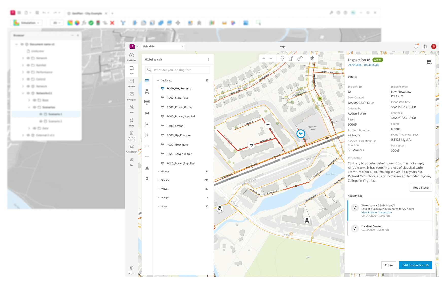Click the measure tool beside the location pin
Viewport: 443px width, 281px height.
coord(291,58)
